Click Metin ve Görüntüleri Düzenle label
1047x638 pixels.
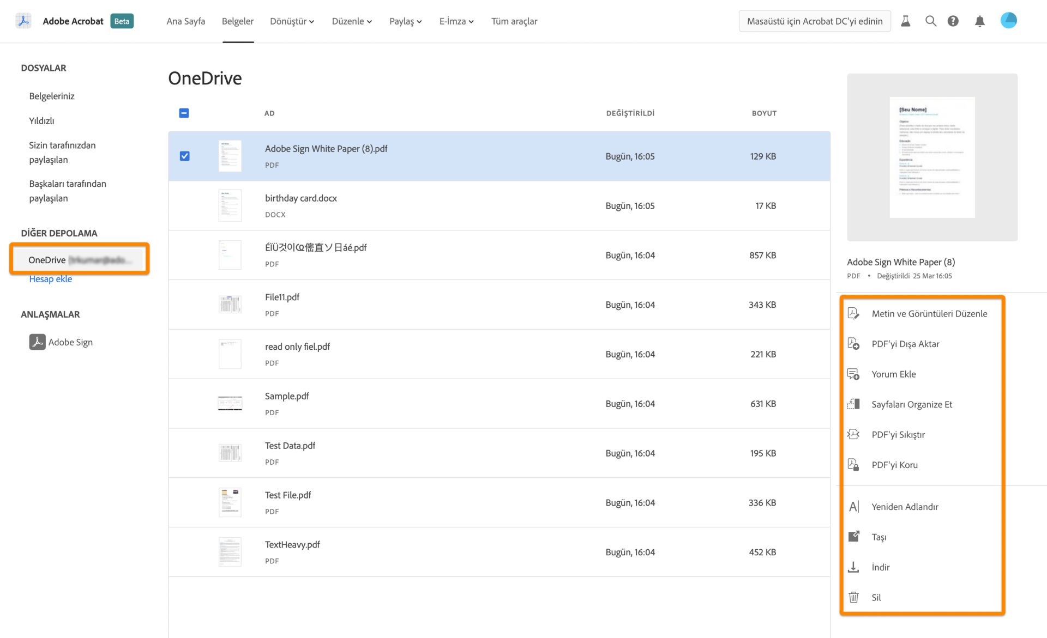pyautogui.click(x=929, y=313)
